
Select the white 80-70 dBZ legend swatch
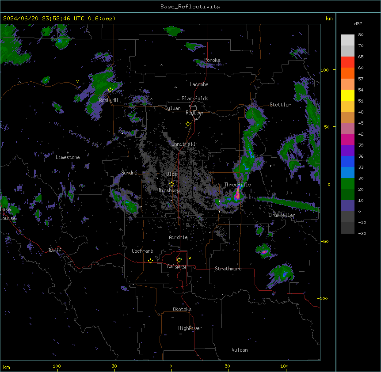[347, 40]
